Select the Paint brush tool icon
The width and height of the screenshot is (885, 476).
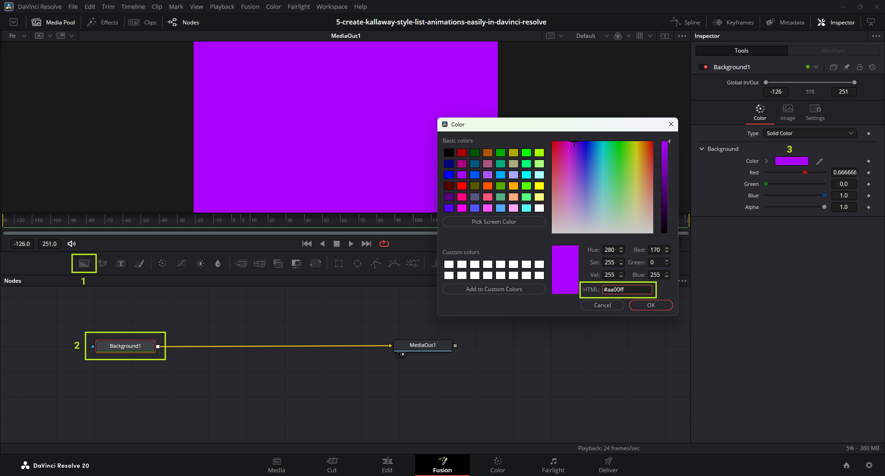pos(139,263)
